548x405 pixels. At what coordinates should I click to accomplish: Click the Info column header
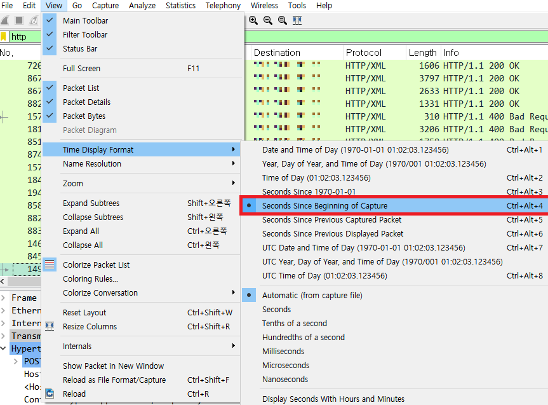[495, 53]
